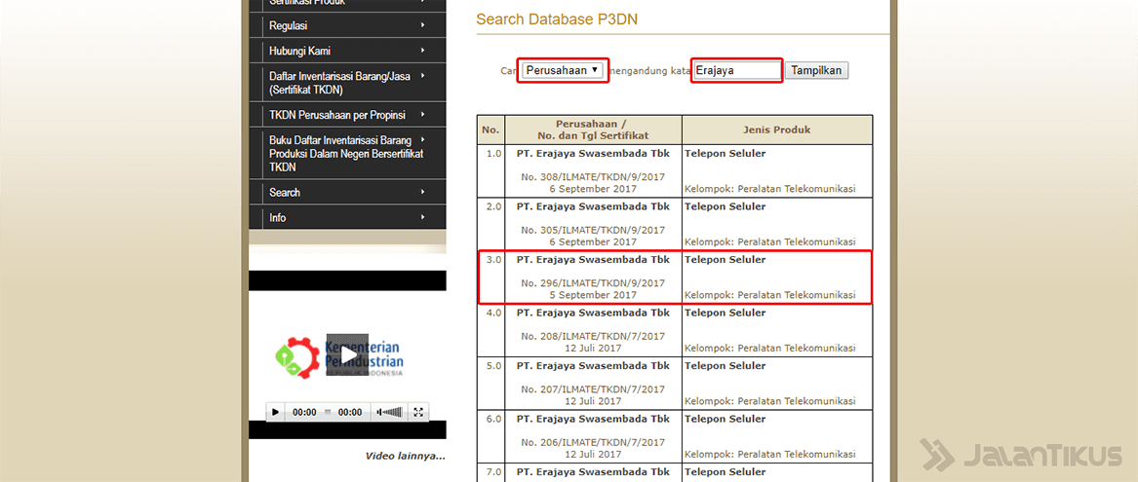Screen dimensions: 1138x482
Task: Play the video using the large center play overlay
Action: (347, 355)
